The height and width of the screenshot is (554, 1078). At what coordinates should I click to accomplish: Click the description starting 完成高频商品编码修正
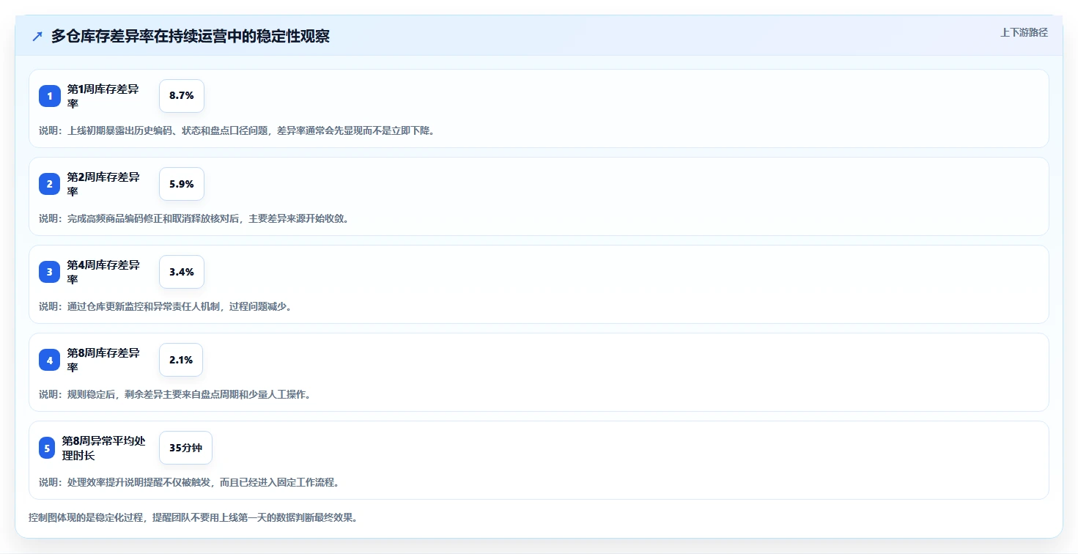click(193, 218)
